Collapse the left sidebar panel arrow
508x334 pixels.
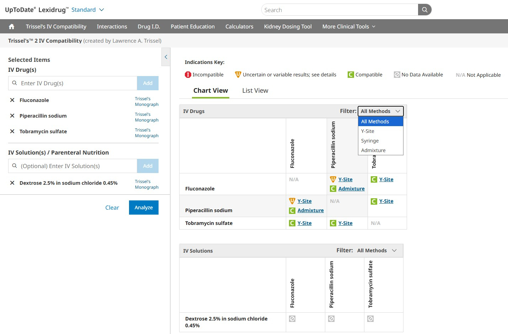point(166,57)
